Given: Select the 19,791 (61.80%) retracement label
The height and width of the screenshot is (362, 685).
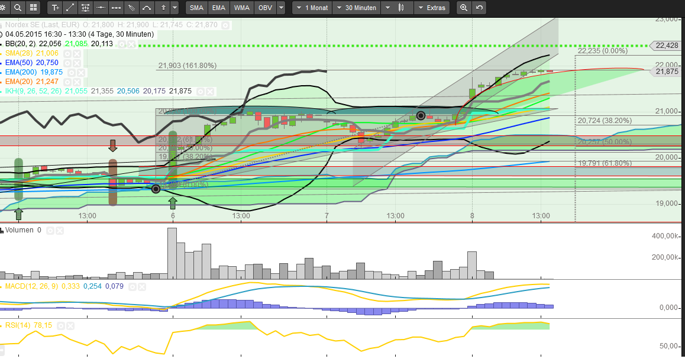Looking at the screenshot, I should [605, 163].
